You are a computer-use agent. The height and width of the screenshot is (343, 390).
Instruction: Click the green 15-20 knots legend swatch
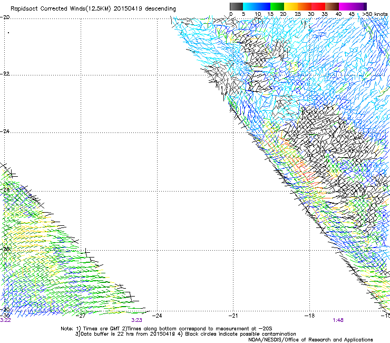click(277, 6)
